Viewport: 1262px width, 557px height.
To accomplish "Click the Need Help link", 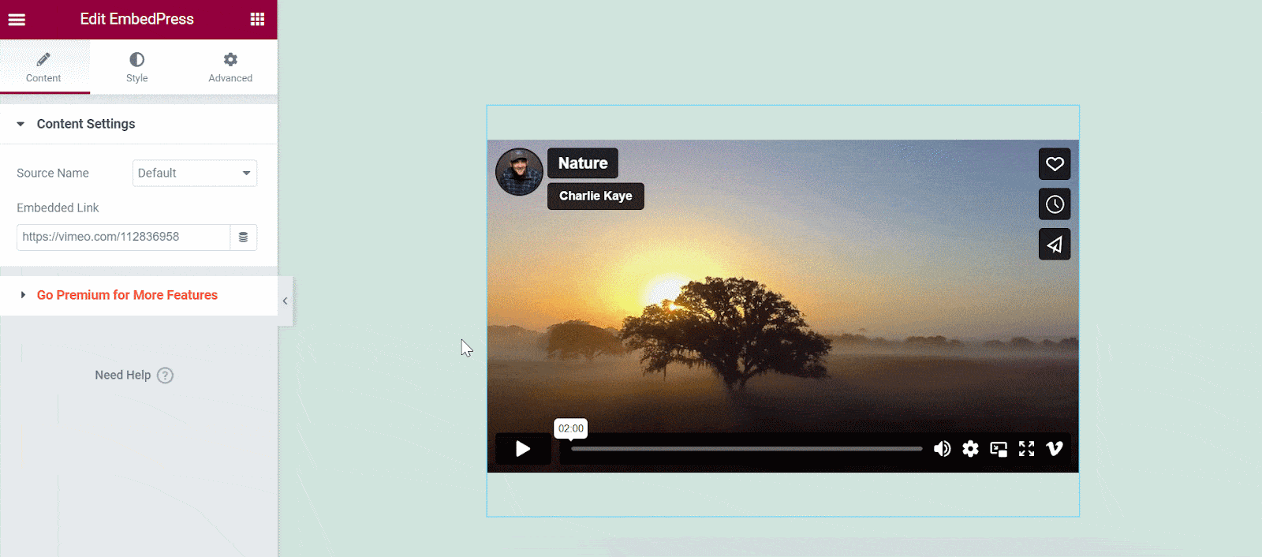I will pyautogui.click(x=123, y=376).
